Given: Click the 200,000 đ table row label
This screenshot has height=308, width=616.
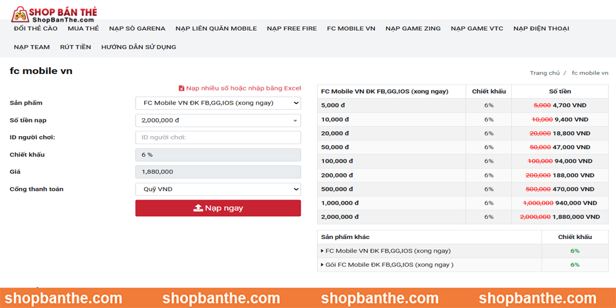Looking at the screenshot, I should coord(337,175).
